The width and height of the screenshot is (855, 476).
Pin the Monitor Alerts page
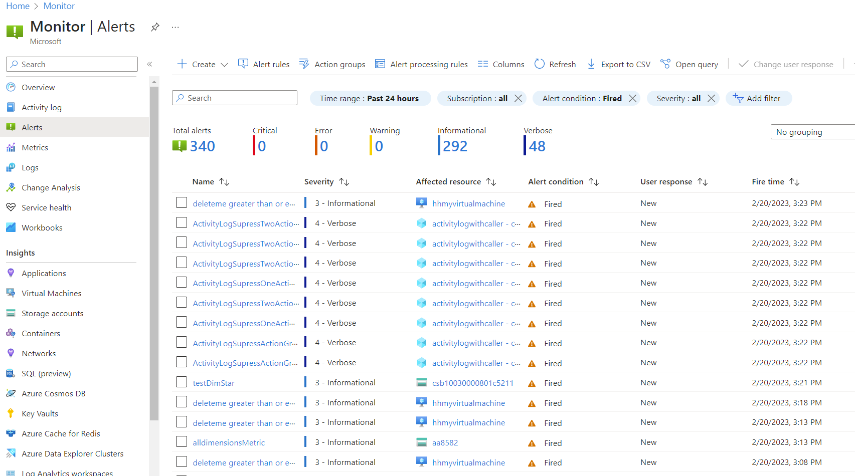[155, 27]
